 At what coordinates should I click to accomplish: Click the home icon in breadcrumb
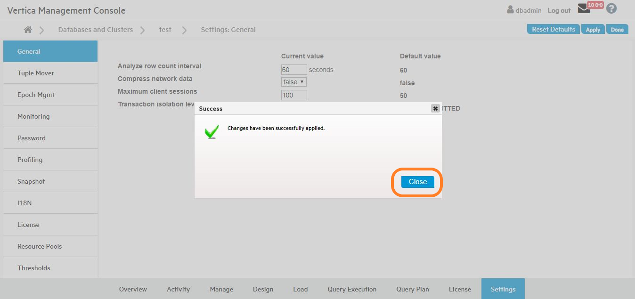tap(28, 30)
